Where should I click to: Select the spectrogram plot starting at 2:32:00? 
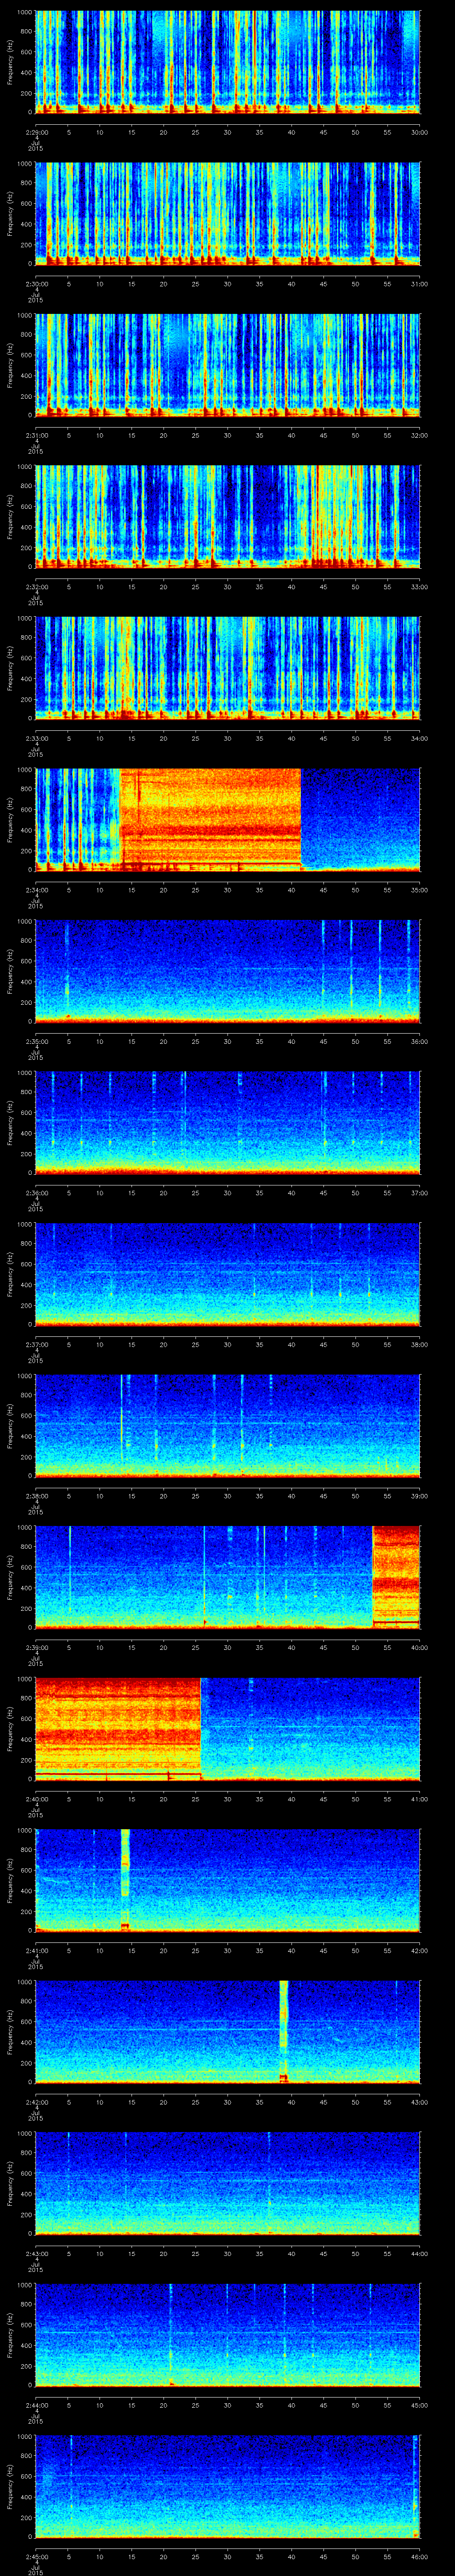[x=227, y=516]
